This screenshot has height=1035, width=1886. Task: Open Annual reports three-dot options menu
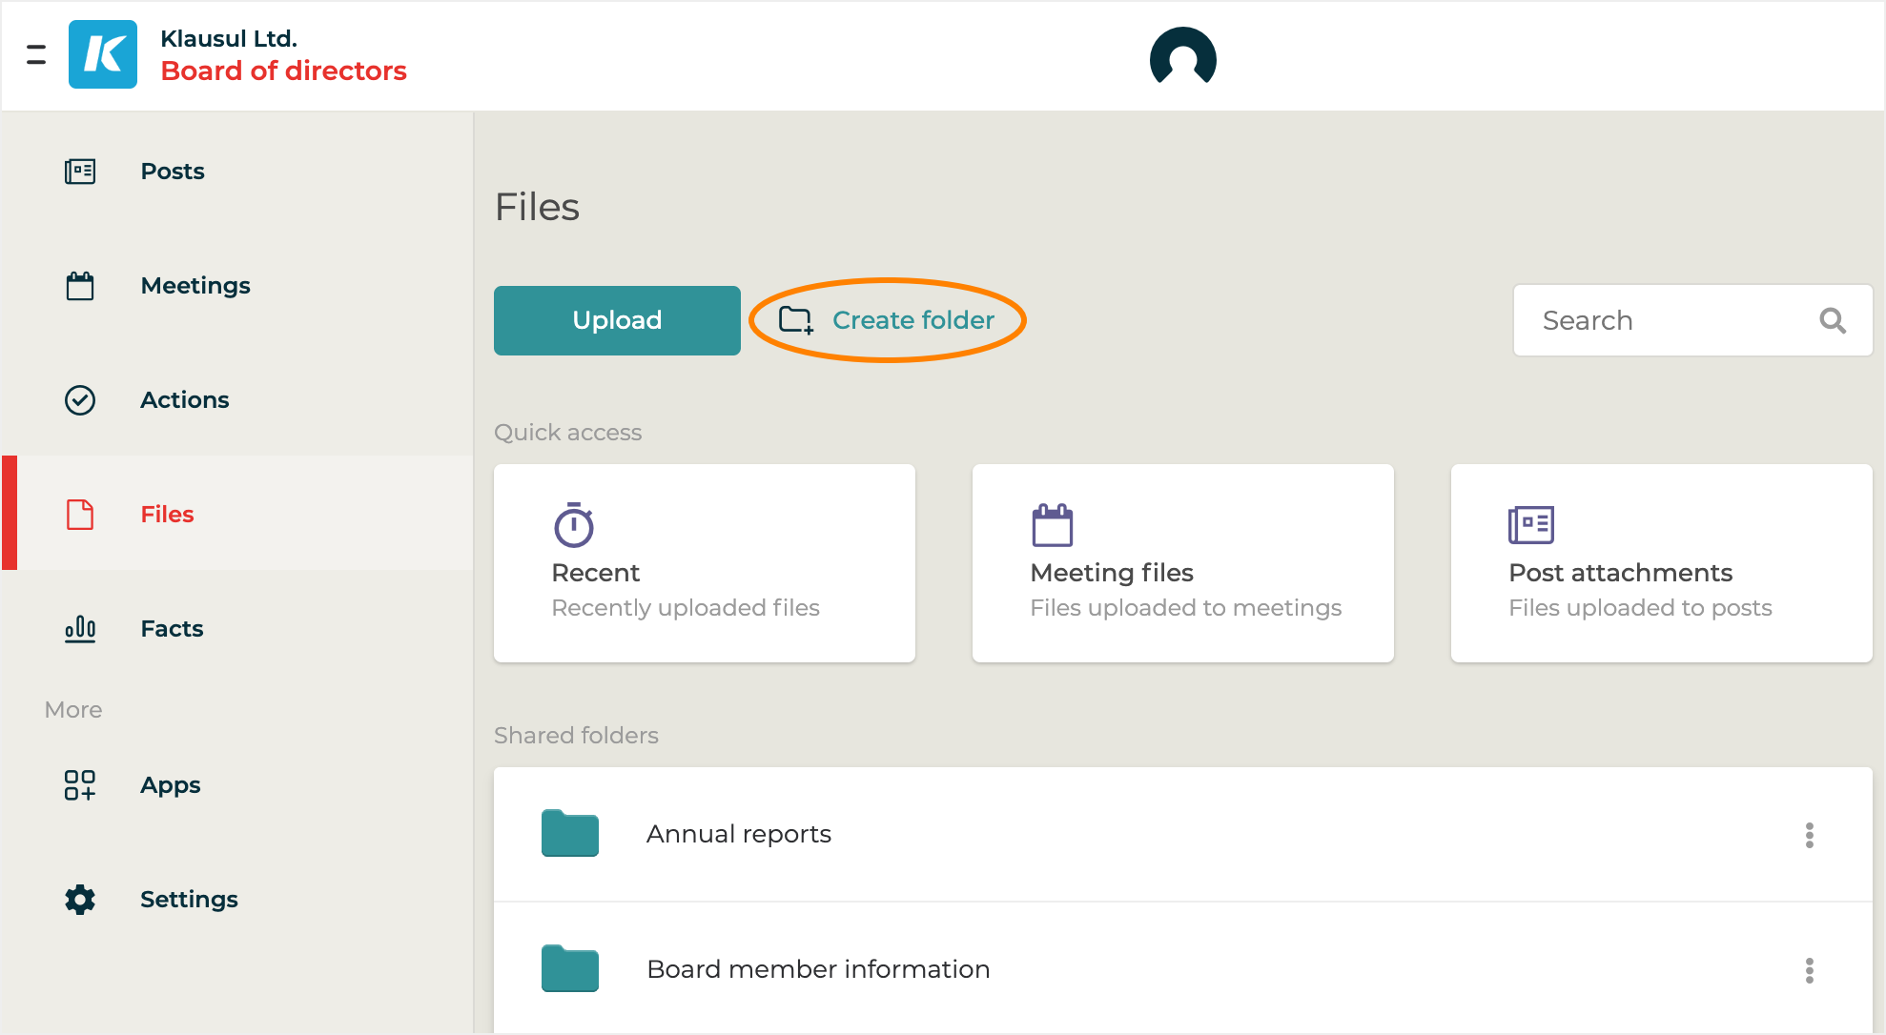1809,835
